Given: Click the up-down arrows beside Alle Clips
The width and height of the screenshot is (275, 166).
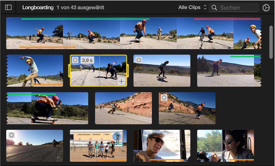Looking at the screenshot, I should tap(205, 7).
